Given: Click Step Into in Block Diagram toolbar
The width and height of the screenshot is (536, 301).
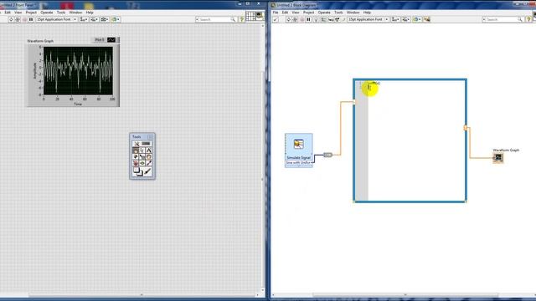Looking at the screenshot, I should coord(331,19).
